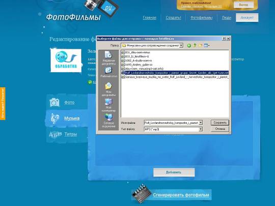Open Сетевое окружение in the places bar
This screenshot has width=275, height=206.
pyautogui.click(x=108, y=121)
